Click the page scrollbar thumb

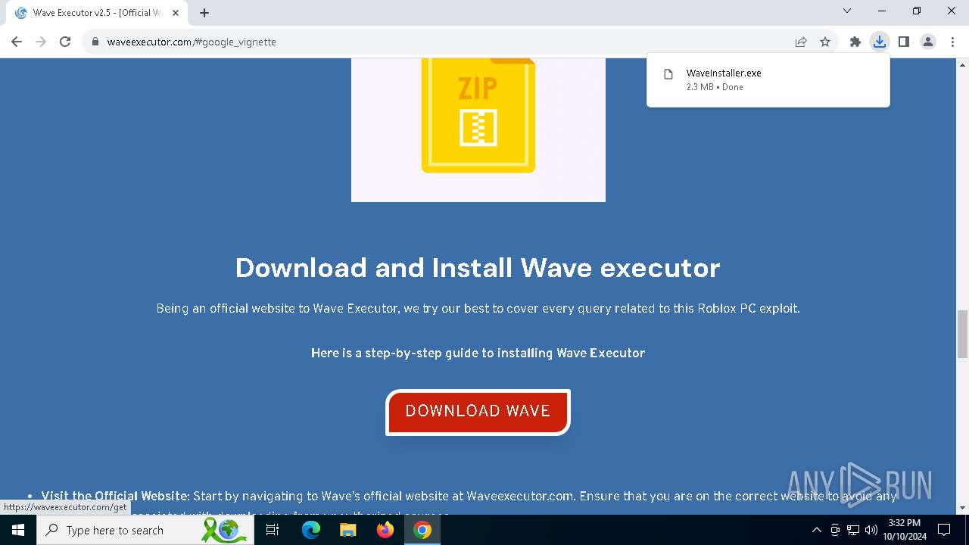coord(962,333)
